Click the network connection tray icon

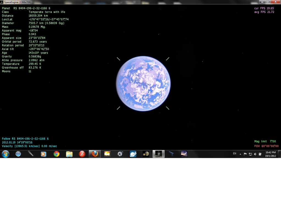(250, 154)
